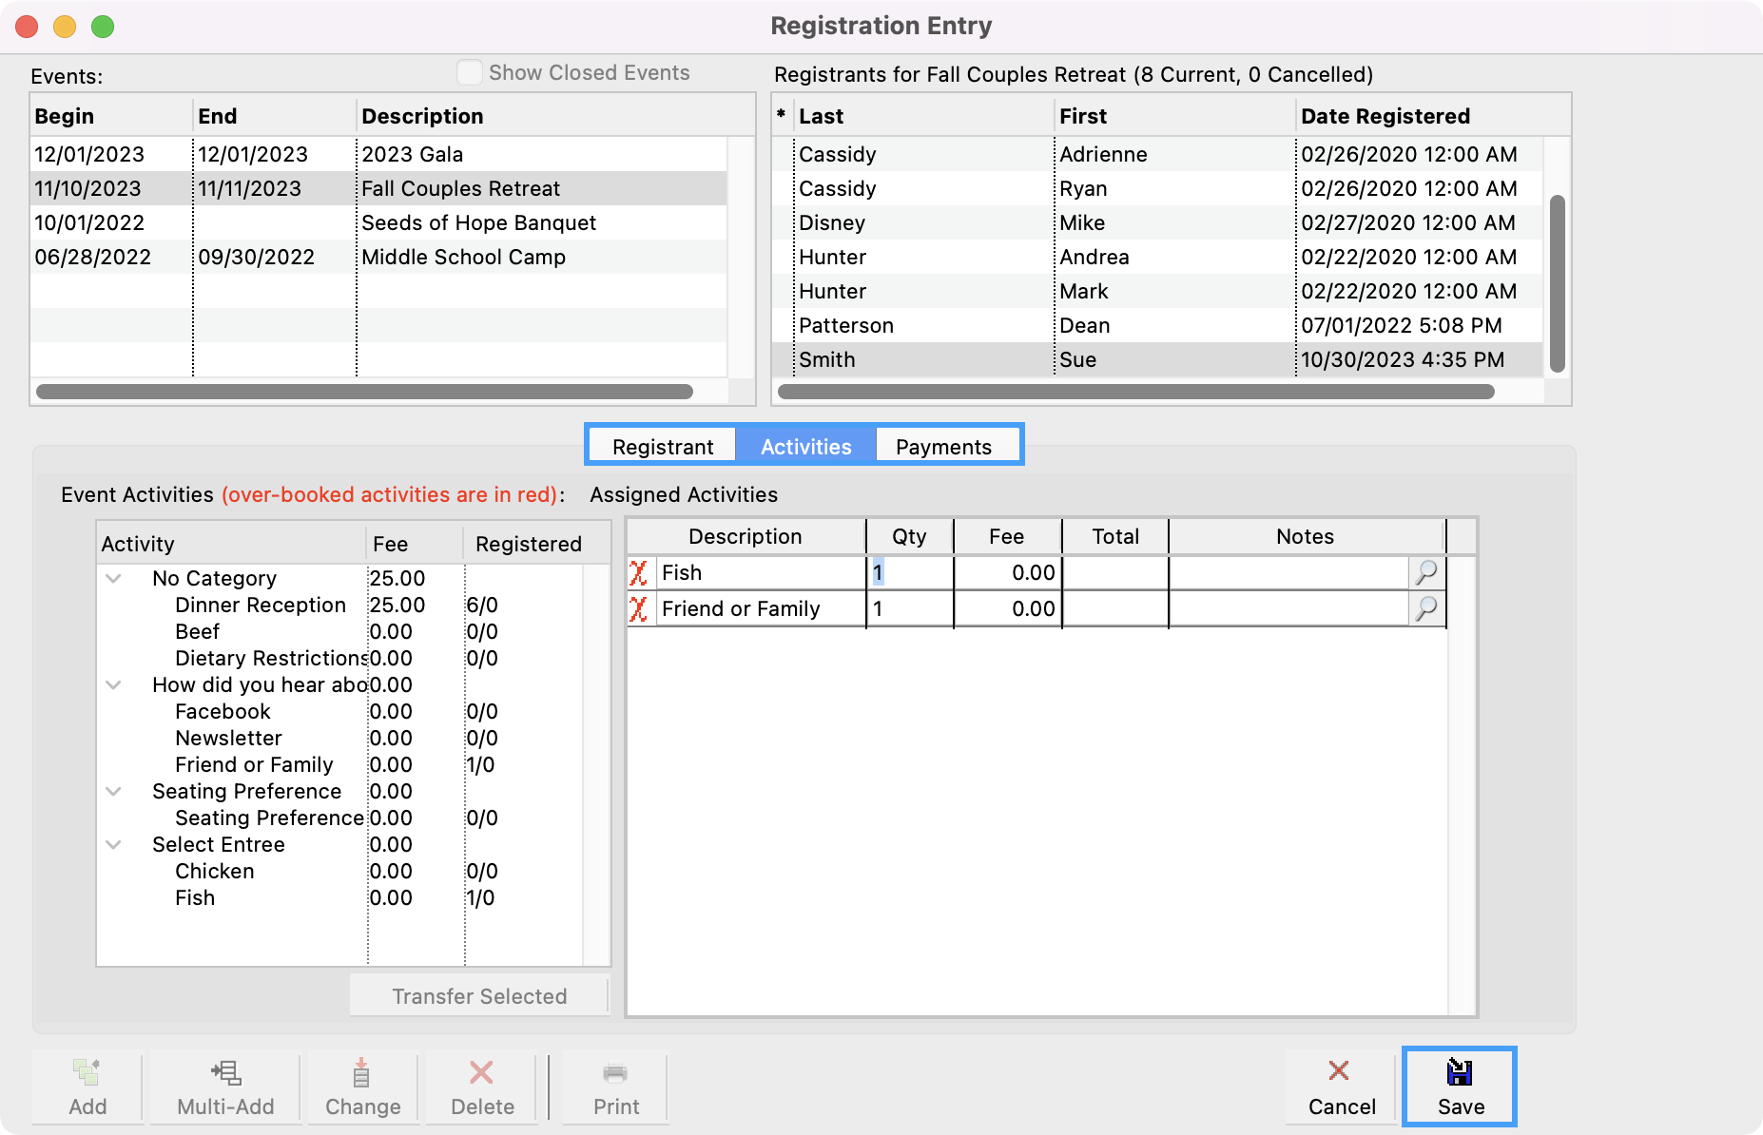The image size is (1763, 1135).
Task: Click the Cancel red X icon
Action: tap(1339, 1071)
